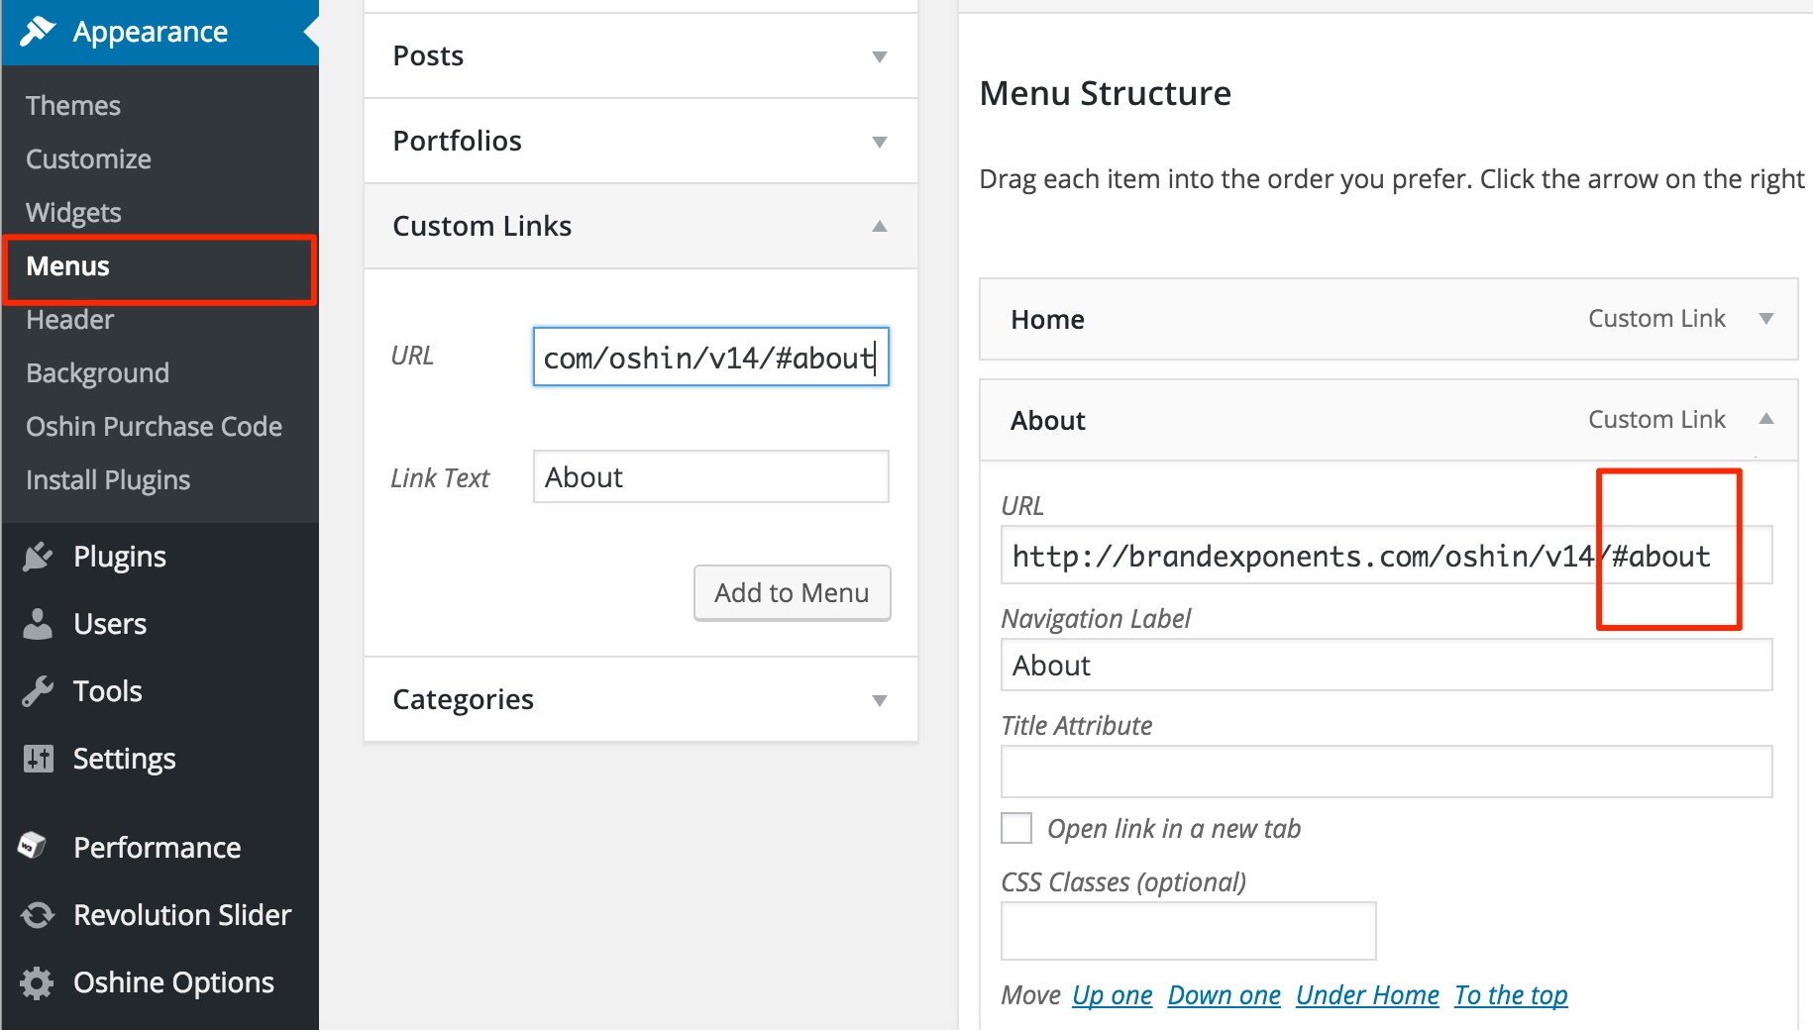Image resolution: width=1813 pixels, height=1030 pixels.
Task: Open the Themes submenu page
Action: tap(73, 106)
